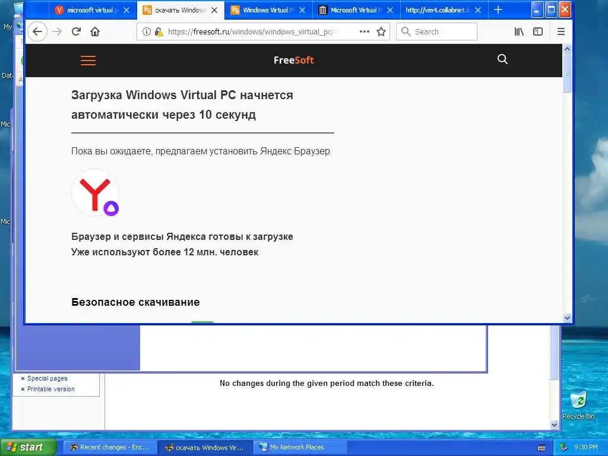Select the 'скачать Windows' tab
The image size is (608, 456).
180,10
